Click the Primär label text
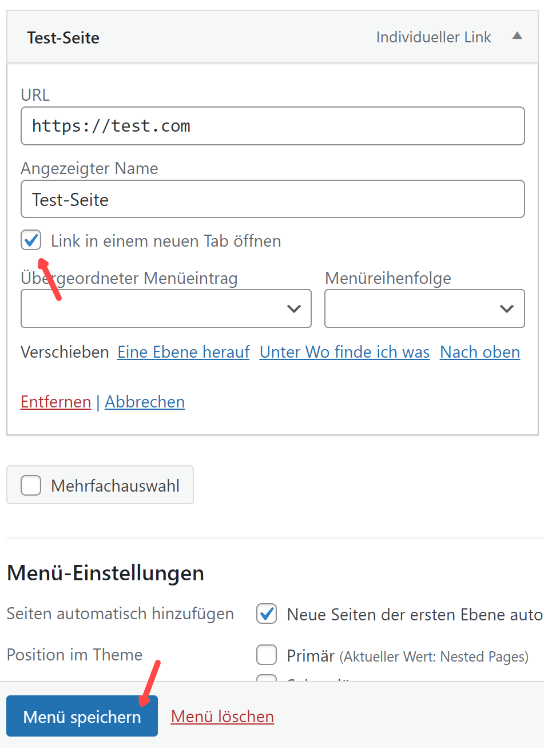The image size is (544, 748). coord(310,656)
